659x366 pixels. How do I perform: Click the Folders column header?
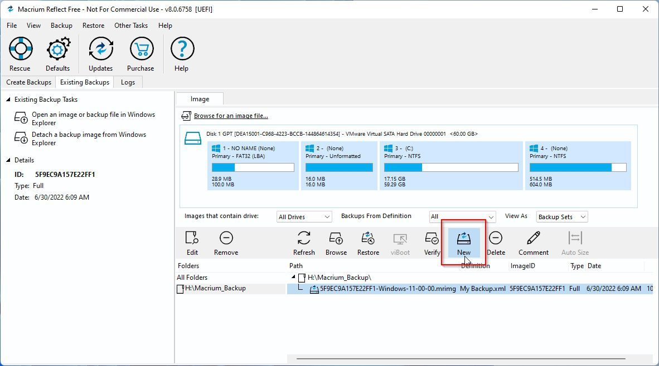point(188,266)
